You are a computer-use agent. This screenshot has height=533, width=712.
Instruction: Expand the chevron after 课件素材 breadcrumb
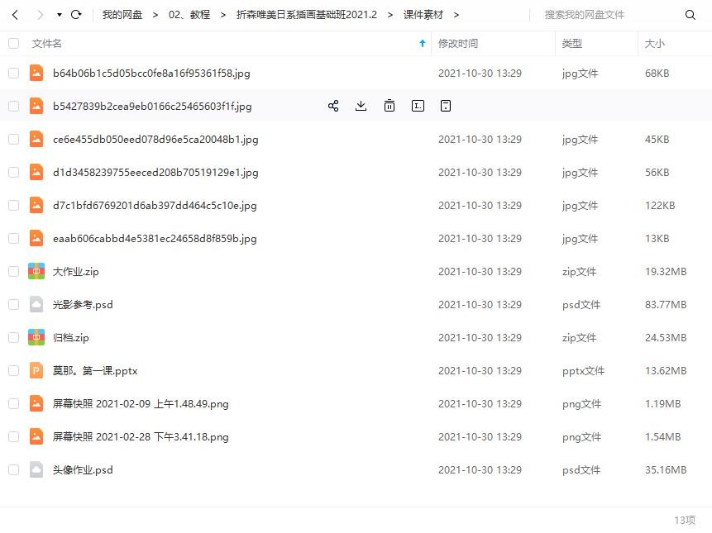[456, 14]
